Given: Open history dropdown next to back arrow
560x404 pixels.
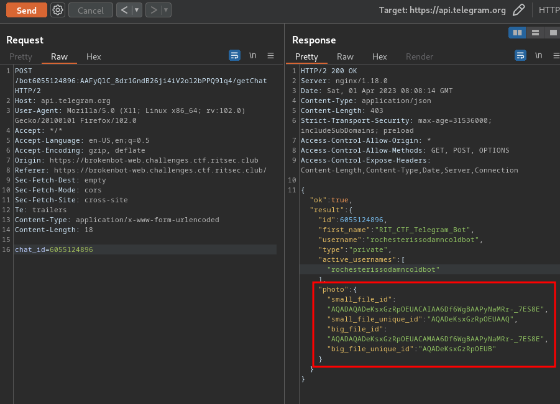Looking at the screenshot, I should tap(137, 10).
